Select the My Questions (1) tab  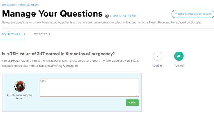click(13, 34)
